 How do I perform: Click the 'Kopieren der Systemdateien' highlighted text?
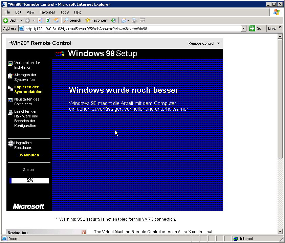pyautogui.click(x=28, y=89)
